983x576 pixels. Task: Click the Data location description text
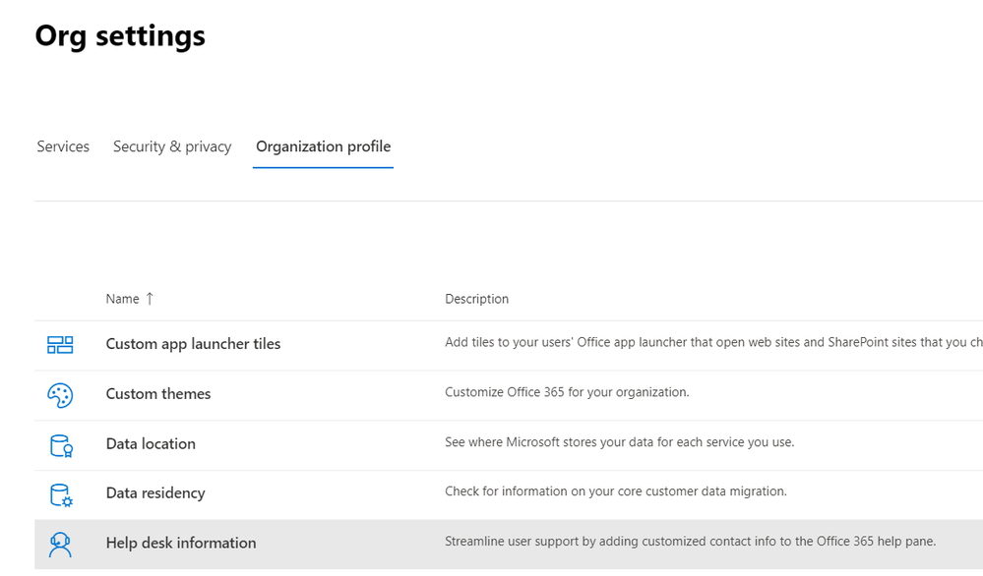point(619,442)
